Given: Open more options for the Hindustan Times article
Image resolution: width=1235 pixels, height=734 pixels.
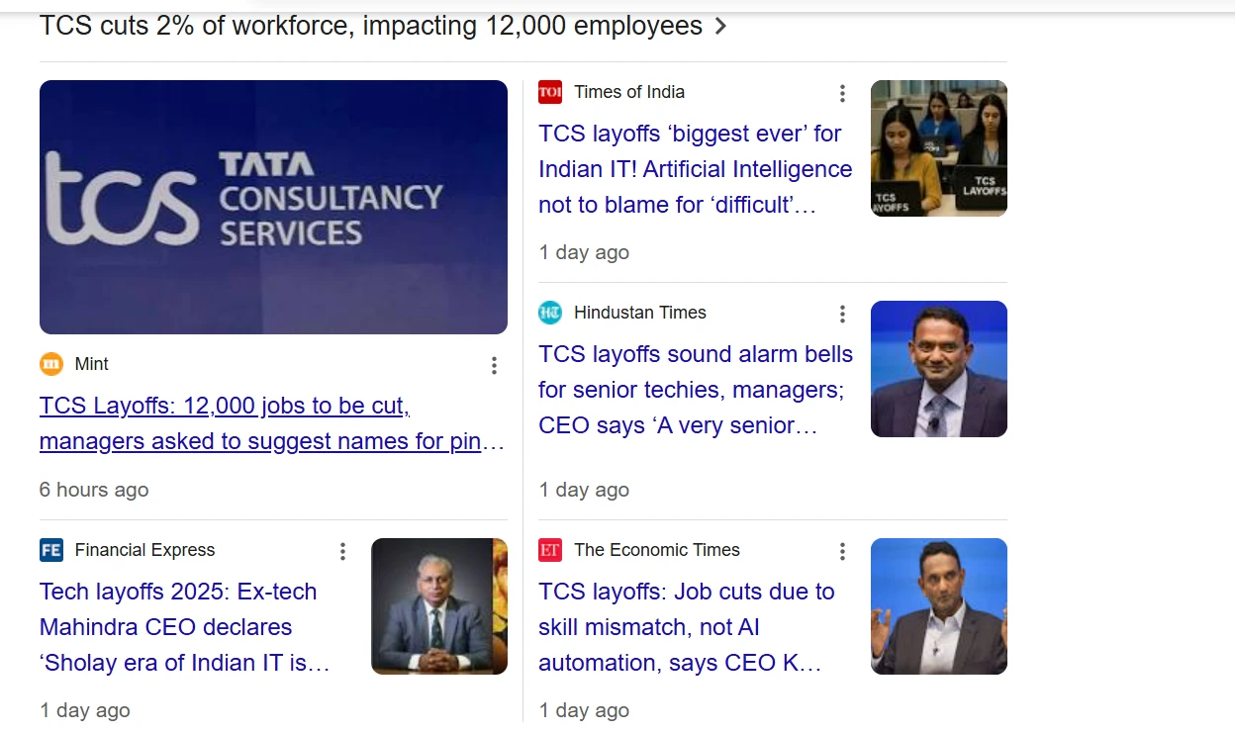Looking at the screenshot, I should (842, 314).
